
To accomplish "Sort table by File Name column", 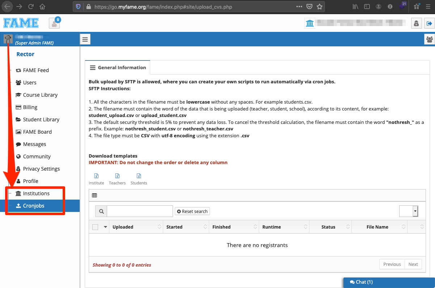I will point(379,227).
